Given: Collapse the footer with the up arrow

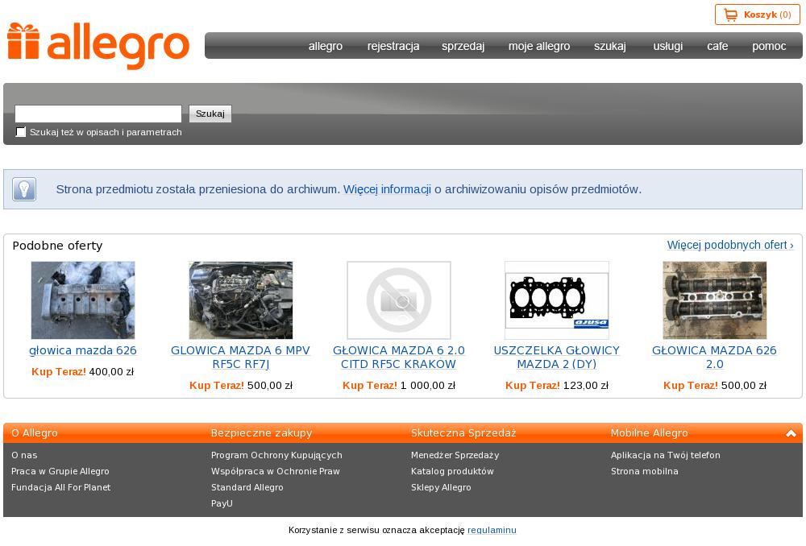Looking at the screenshot, I should 791,433.
